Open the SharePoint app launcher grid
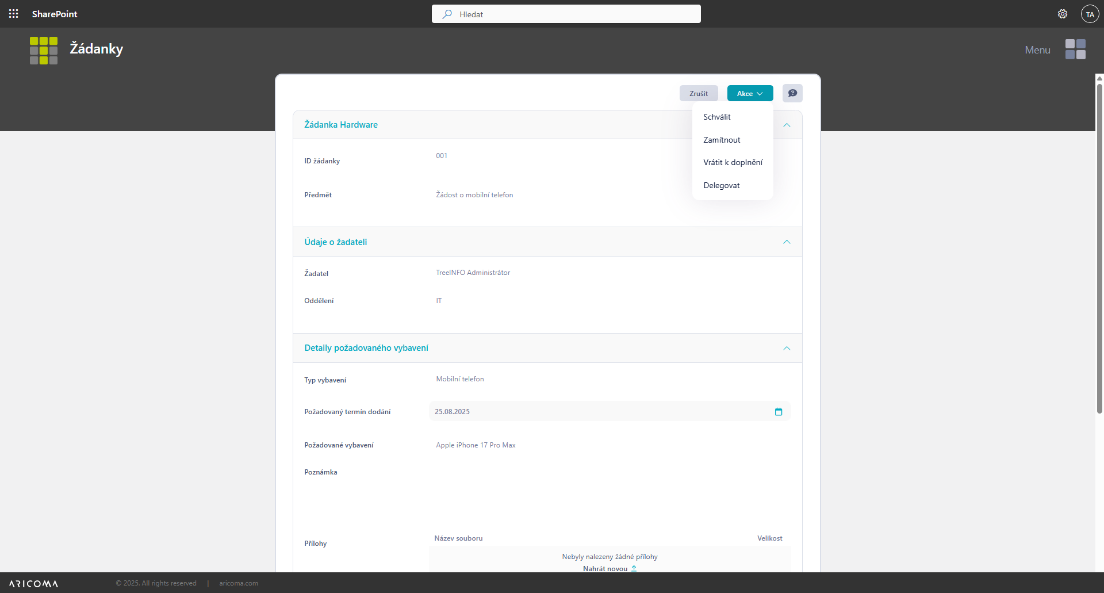Viewport: 1104px width, 593px height. [x=14, y=14]
